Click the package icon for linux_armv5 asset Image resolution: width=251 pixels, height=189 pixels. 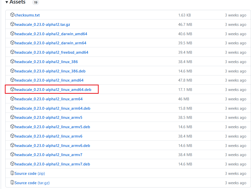pos(12,117)
